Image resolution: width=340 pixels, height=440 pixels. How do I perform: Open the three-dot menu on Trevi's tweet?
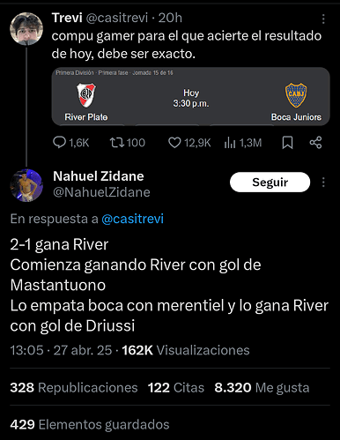coord(323,19)
